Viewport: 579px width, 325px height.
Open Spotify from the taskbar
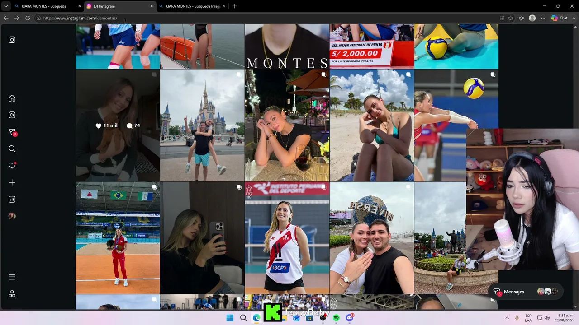click(x=336, y=318)
